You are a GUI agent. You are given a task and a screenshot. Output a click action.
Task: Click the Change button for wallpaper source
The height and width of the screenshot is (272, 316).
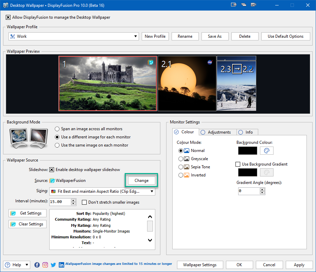click(x=141, y=181)
